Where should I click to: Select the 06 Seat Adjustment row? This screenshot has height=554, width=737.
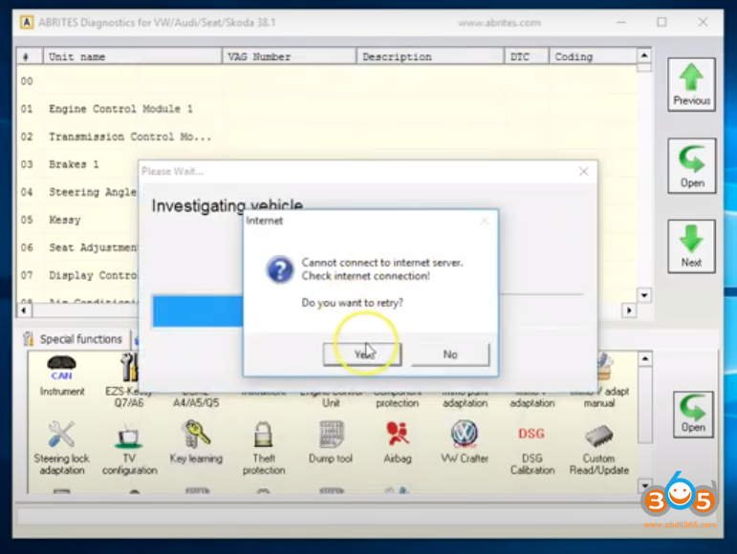77,247
